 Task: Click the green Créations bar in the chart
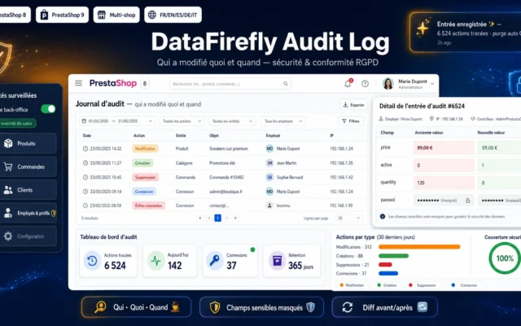393,256
